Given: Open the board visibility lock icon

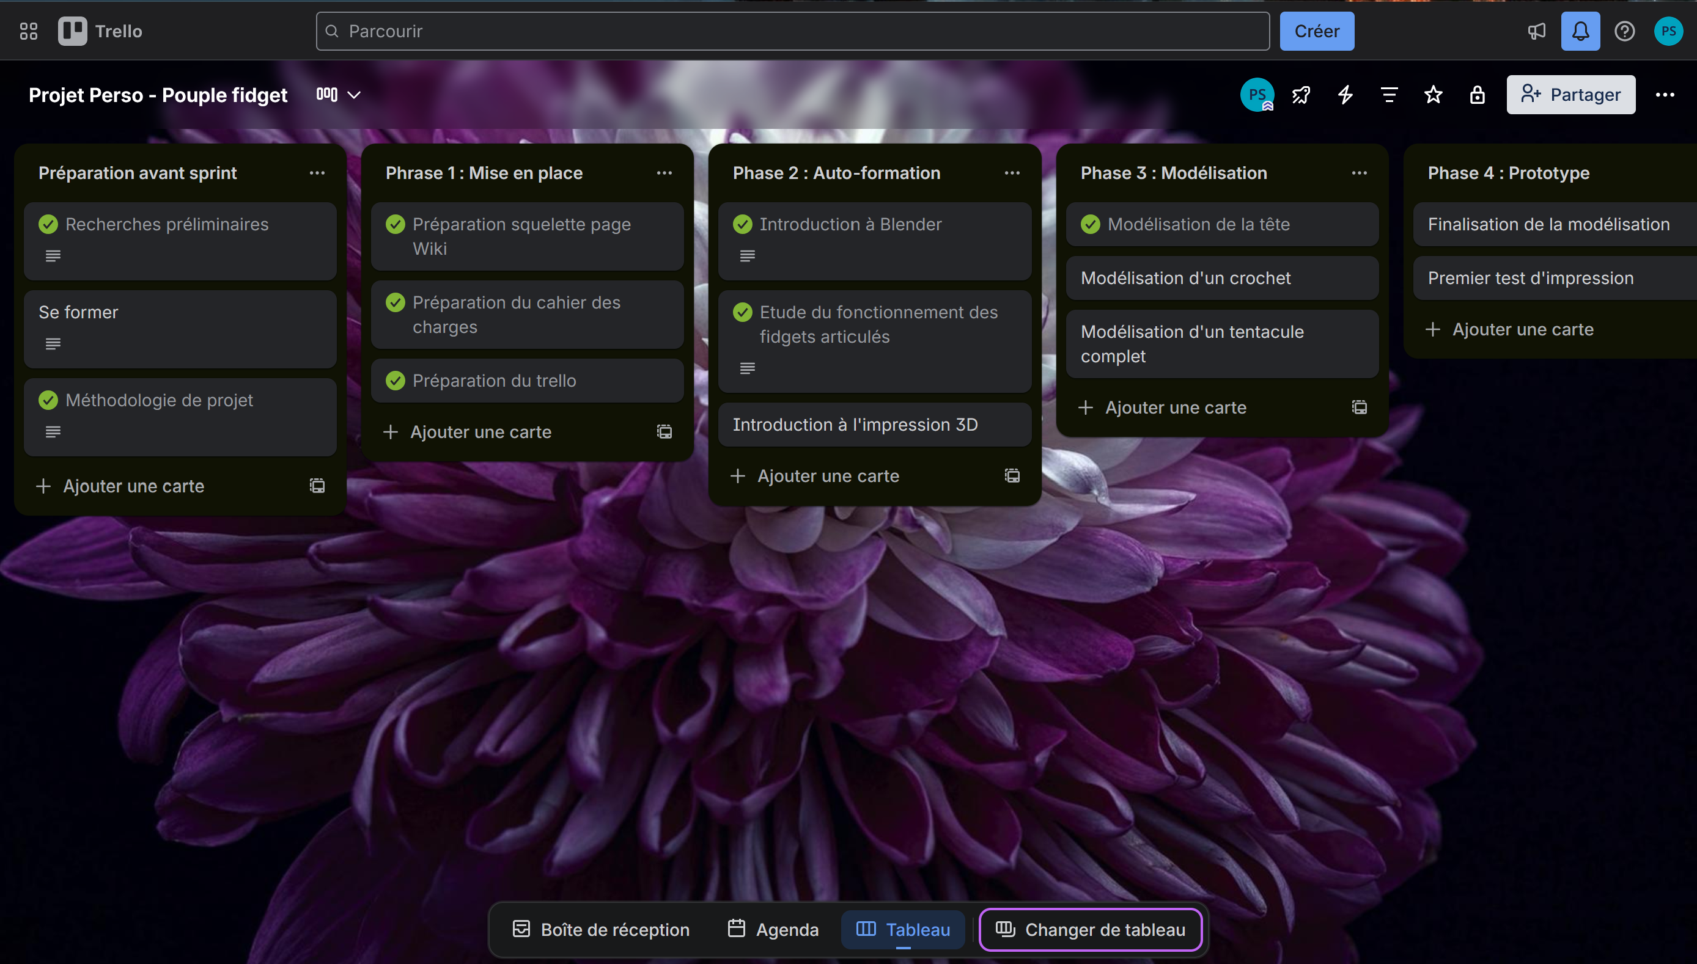Looking at the screenshot, I should 1477,95.
